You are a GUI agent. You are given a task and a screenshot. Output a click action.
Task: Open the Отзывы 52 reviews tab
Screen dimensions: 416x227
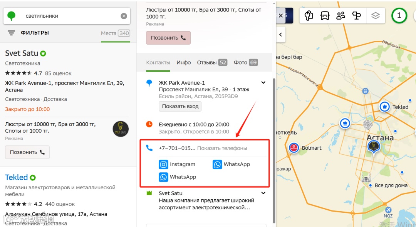tap(212, 62)
